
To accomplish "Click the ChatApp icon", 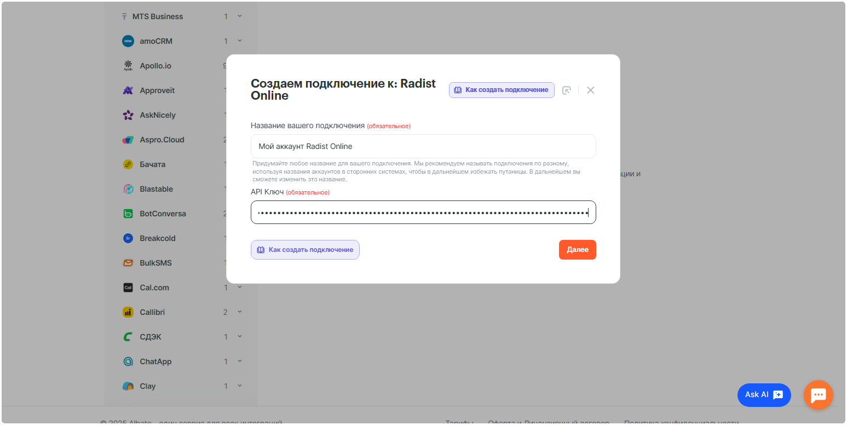I will 128,361.
